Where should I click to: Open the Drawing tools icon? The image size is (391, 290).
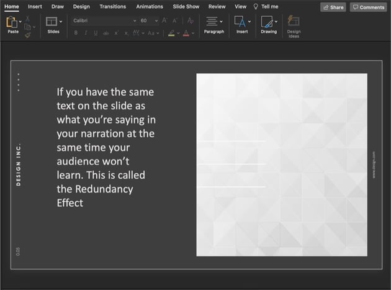click(x=267, y=22)
